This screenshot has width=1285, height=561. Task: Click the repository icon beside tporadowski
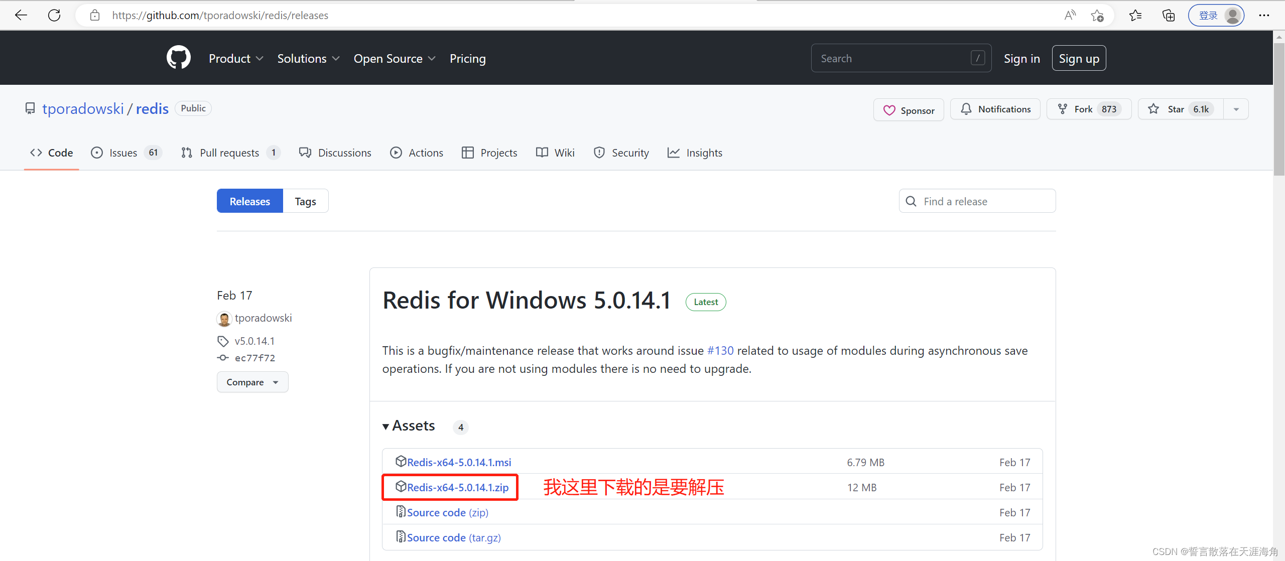coord(30,108)
